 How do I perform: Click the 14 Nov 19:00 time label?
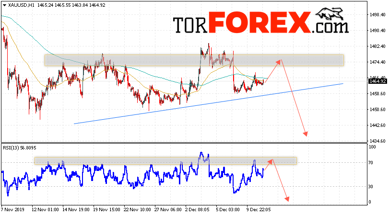tap(76, 210)
